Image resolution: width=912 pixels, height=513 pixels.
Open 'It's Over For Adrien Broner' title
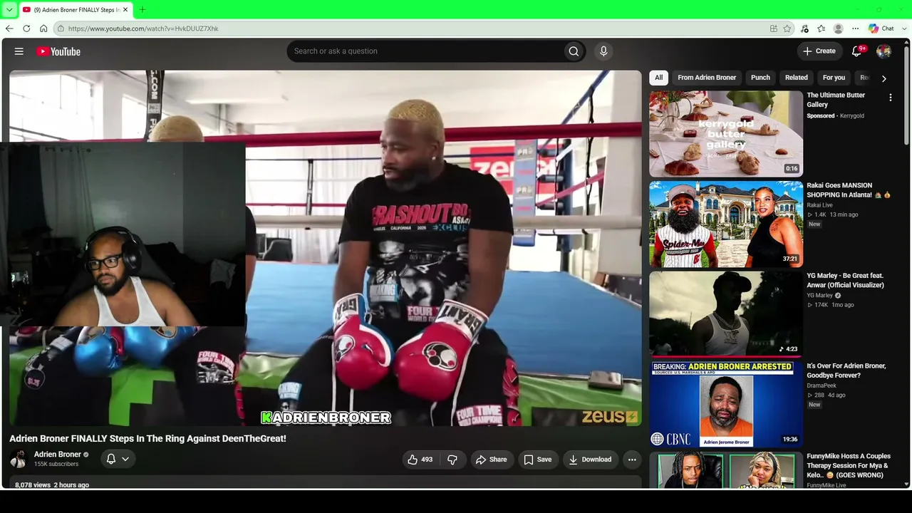(x=846, y=370)
